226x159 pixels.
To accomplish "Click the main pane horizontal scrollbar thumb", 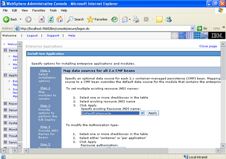I will point(98,151).
